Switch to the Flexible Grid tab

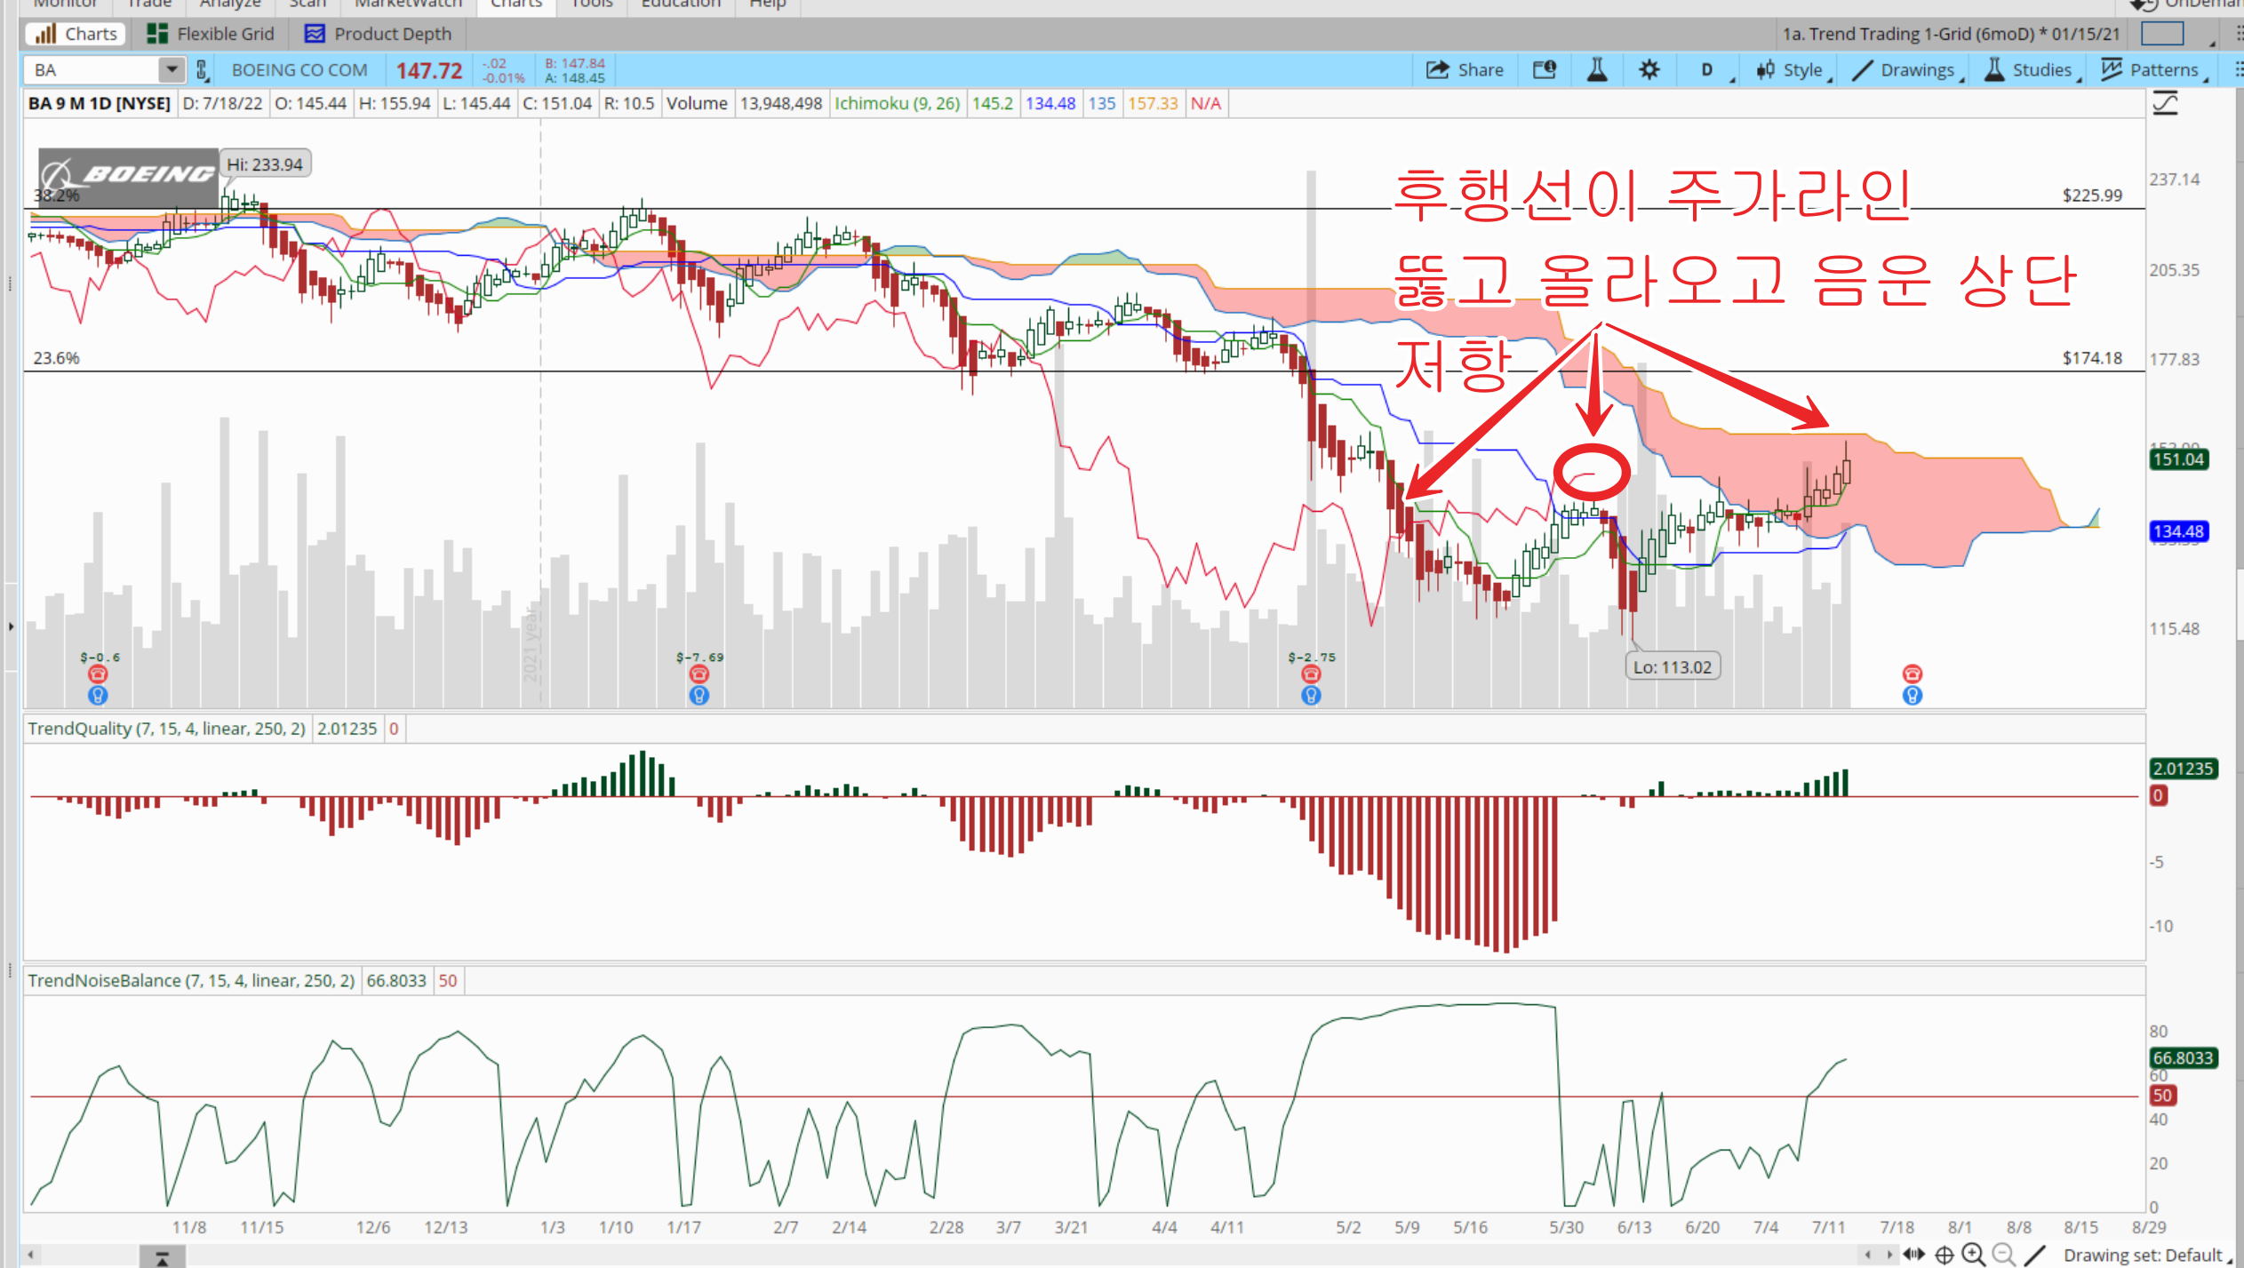(212, 34)
